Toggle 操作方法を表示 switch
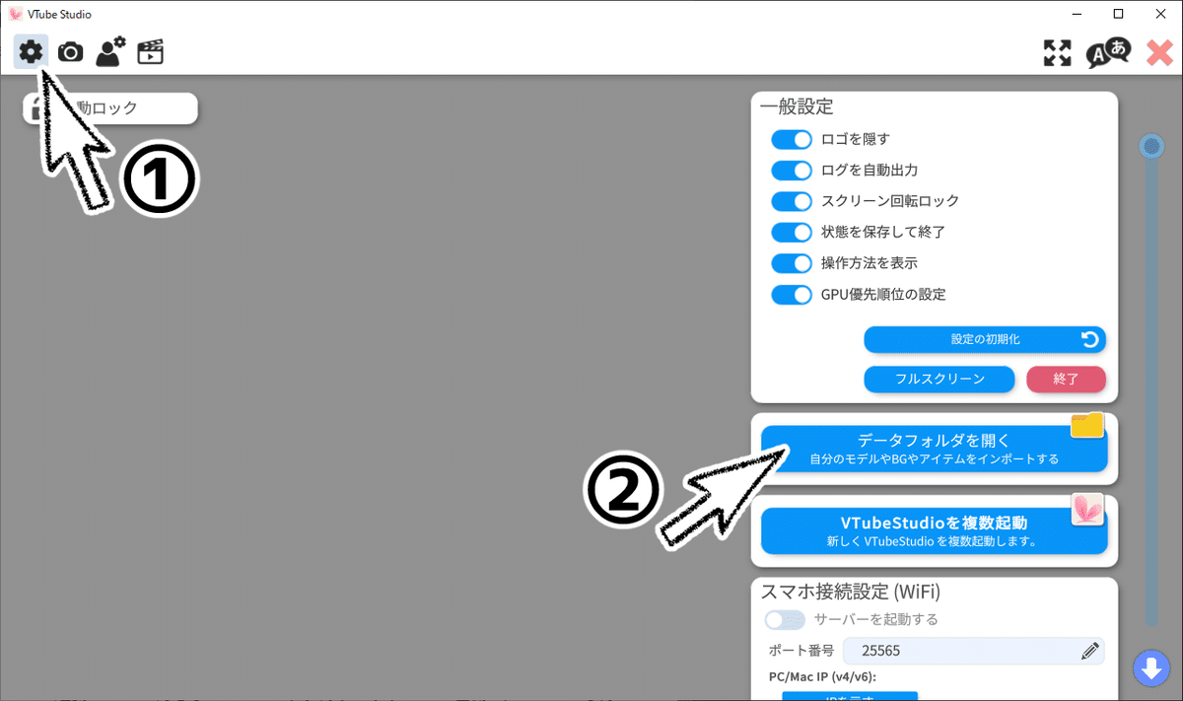 coord(791,263)
